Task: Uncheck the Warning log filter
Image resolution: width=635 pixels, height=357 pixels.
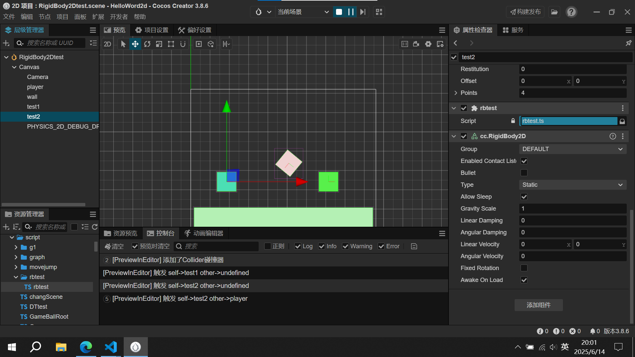Action: click(346, 246)
